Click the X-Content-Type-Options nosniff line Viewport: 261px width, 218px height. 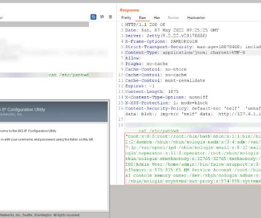[166, 97]
